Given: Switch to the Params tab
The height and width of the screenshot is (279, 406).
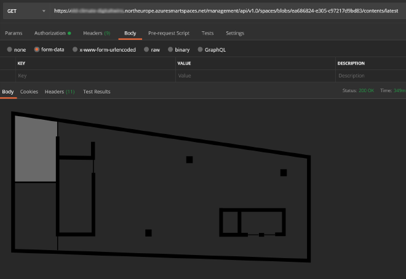Looking at the screenshot, I should click(14, 33).
